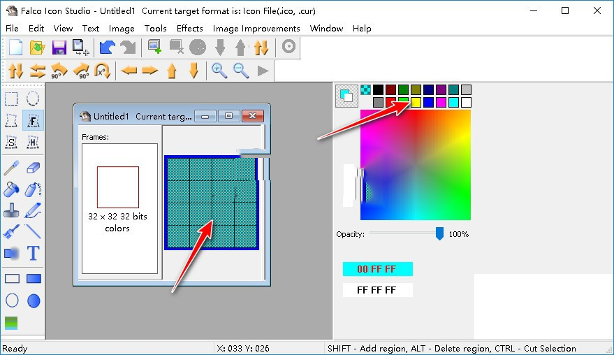Screen dimensions: 614x355
Task: Choose the polygon selection tool
Action: pyautogui.click(x=11, y=120)
